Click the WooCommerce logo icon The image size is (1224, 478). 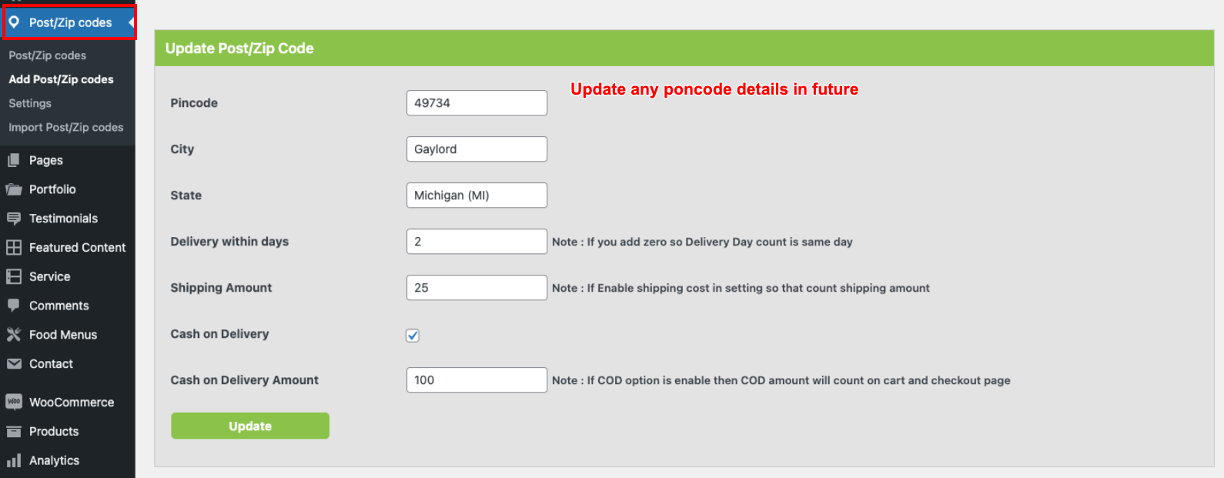click(x=14, y=402)
